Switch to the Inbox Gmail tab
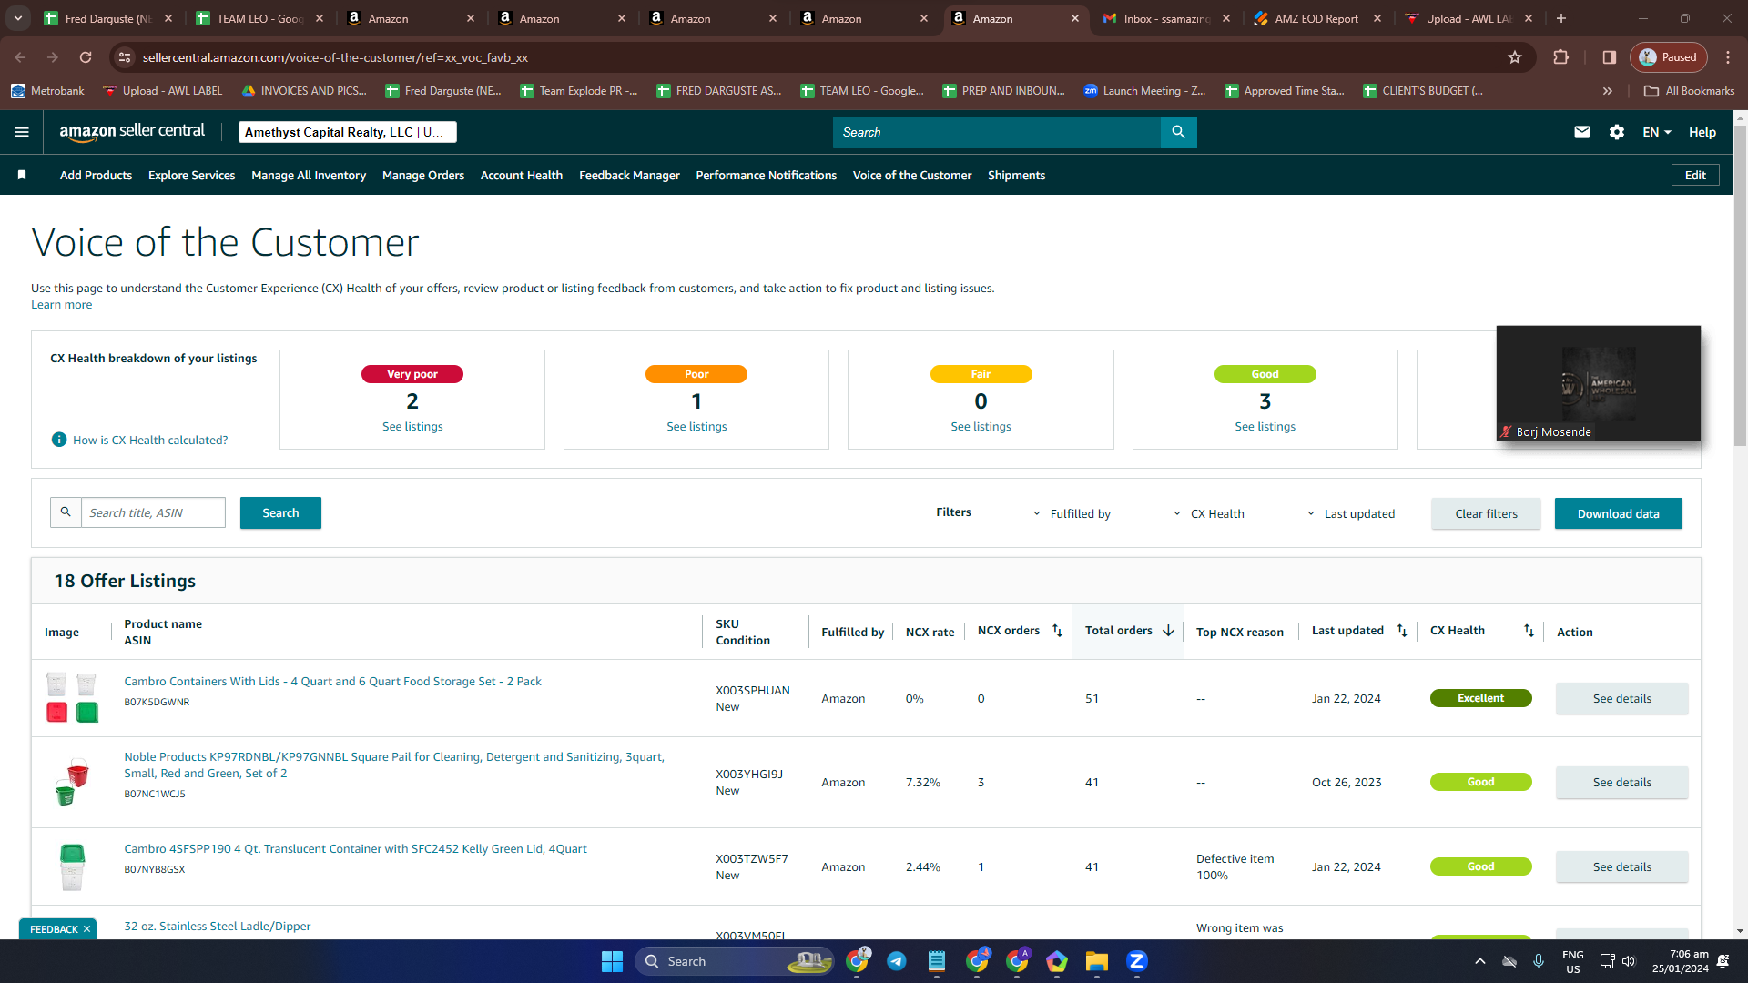The width and height of the screenshot is (1748, 983). point(1165,18)
